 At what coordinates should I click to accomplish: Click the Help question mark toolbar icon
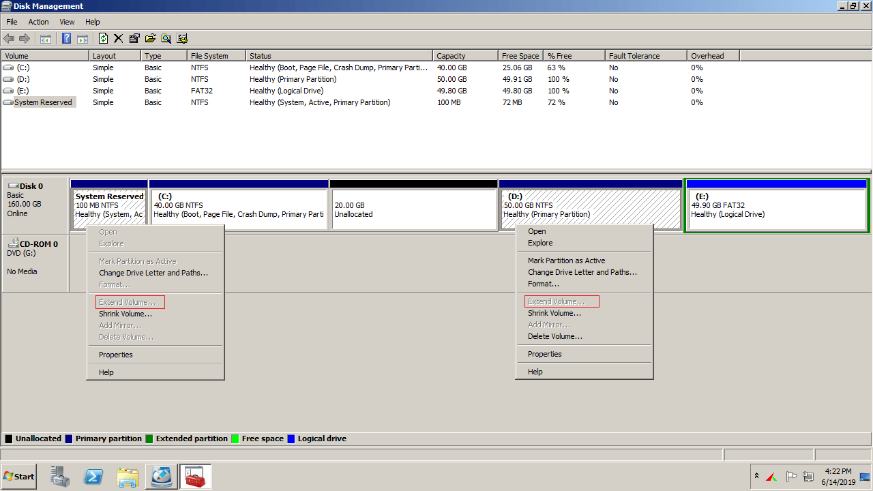click(67, 39)
